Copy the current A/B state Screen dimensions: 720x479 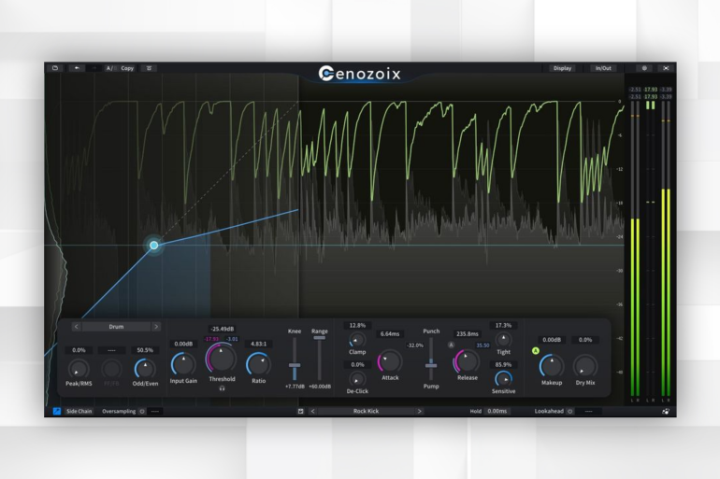(127, 68)
